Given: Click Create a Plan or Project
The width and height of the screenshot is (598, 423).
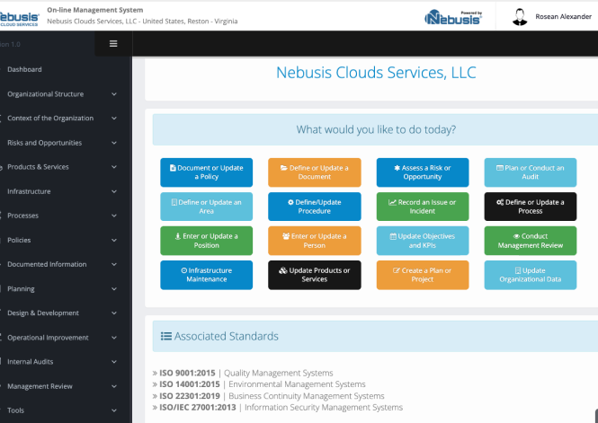Looking at the screenshot, I should tap(422, 275).
